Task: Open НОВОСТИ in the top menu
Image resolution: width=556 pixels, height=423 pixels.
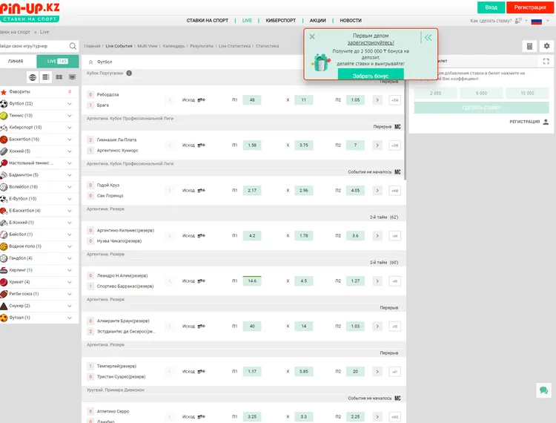Action: [x=351, y=21]
